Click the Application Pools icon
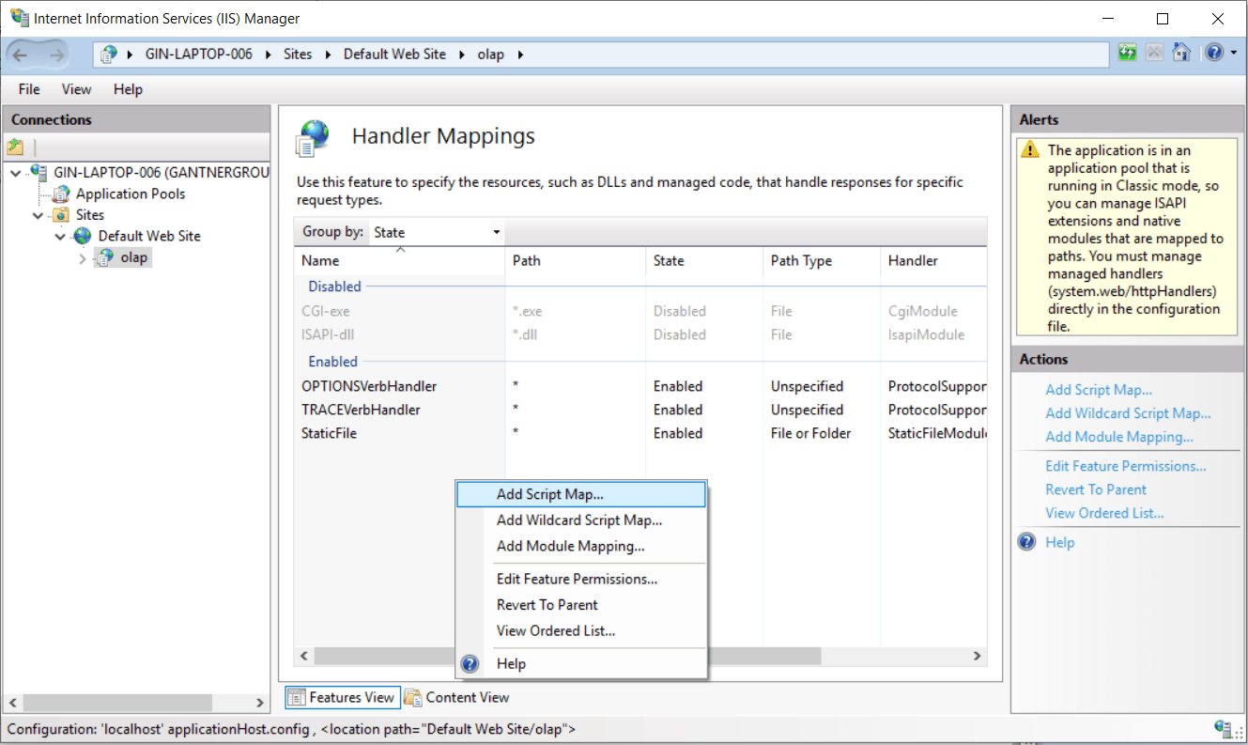1248x745 pixels. click(61, 194)
